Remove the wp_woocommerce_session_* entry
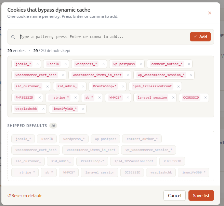The width and height of the screenshot is (224, 206). pos(191,75)
